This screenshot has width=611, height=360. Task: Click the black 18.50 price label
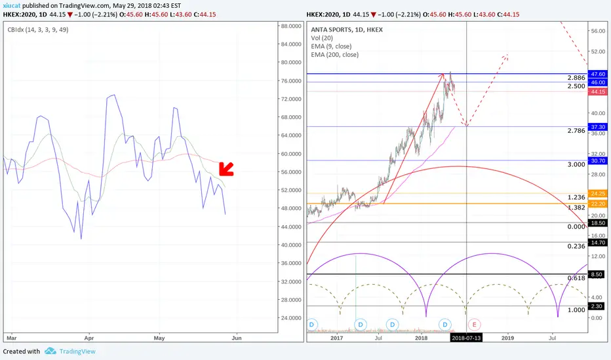(598, 223)
